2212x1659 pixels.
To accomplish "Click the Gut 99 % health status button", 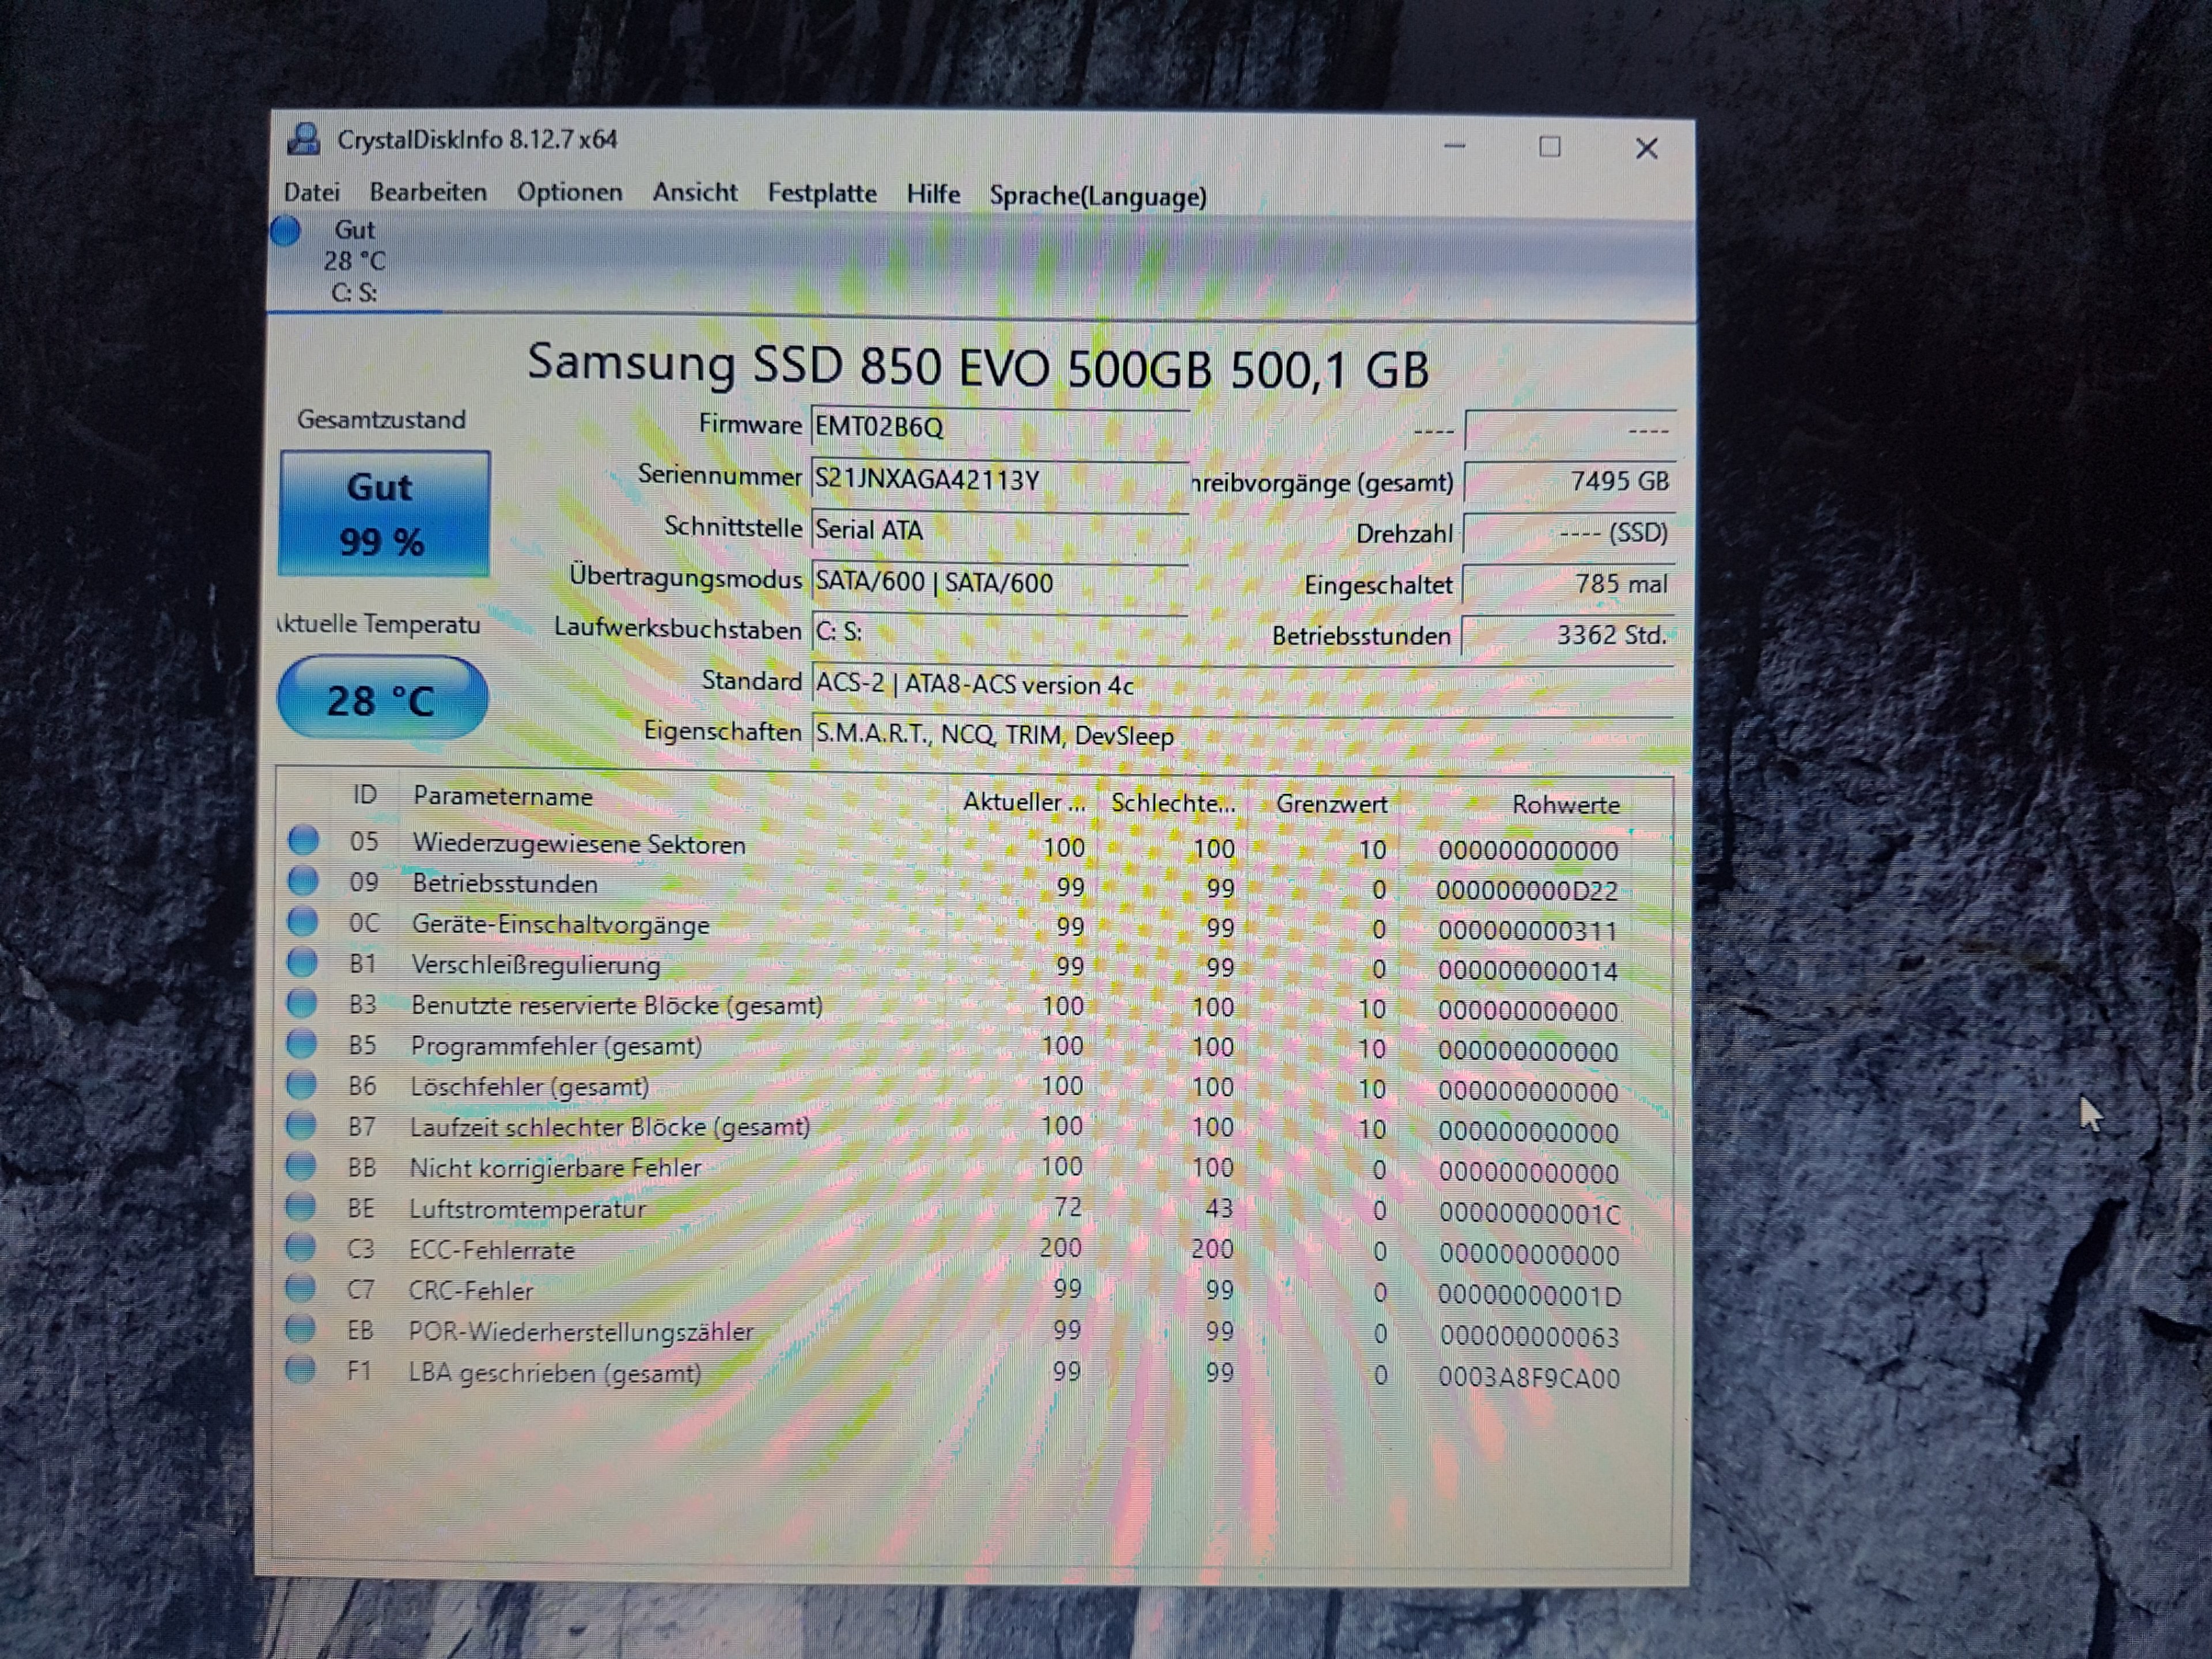I will 384,513.
